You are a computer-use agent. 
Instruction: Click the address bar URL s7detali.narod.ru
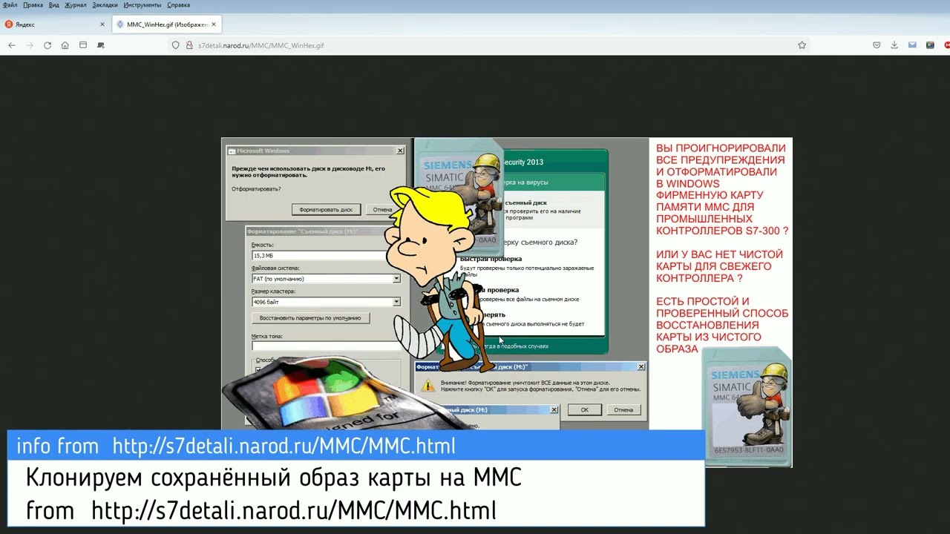point(261,45)
